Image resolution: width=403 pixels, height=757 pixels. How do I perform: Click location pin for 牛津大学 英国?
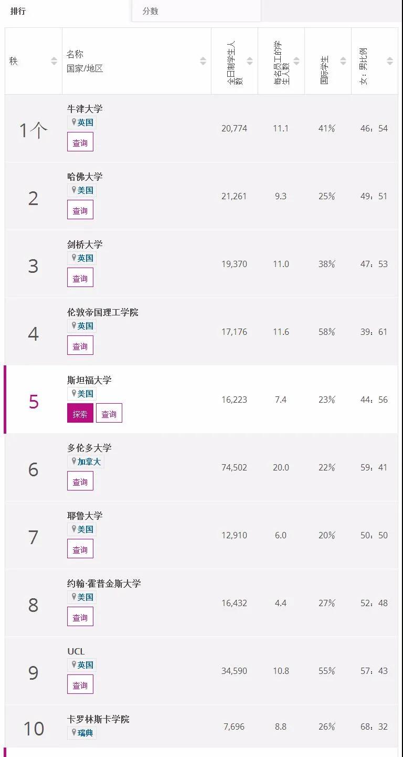[x=74, y=122]
